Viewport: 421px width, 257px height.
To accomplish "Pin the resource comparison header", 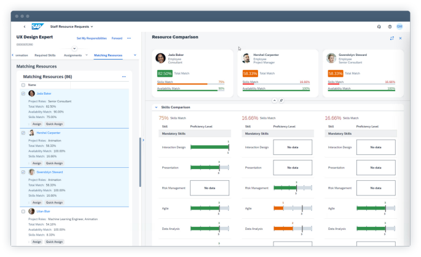I will coord(281,100).
